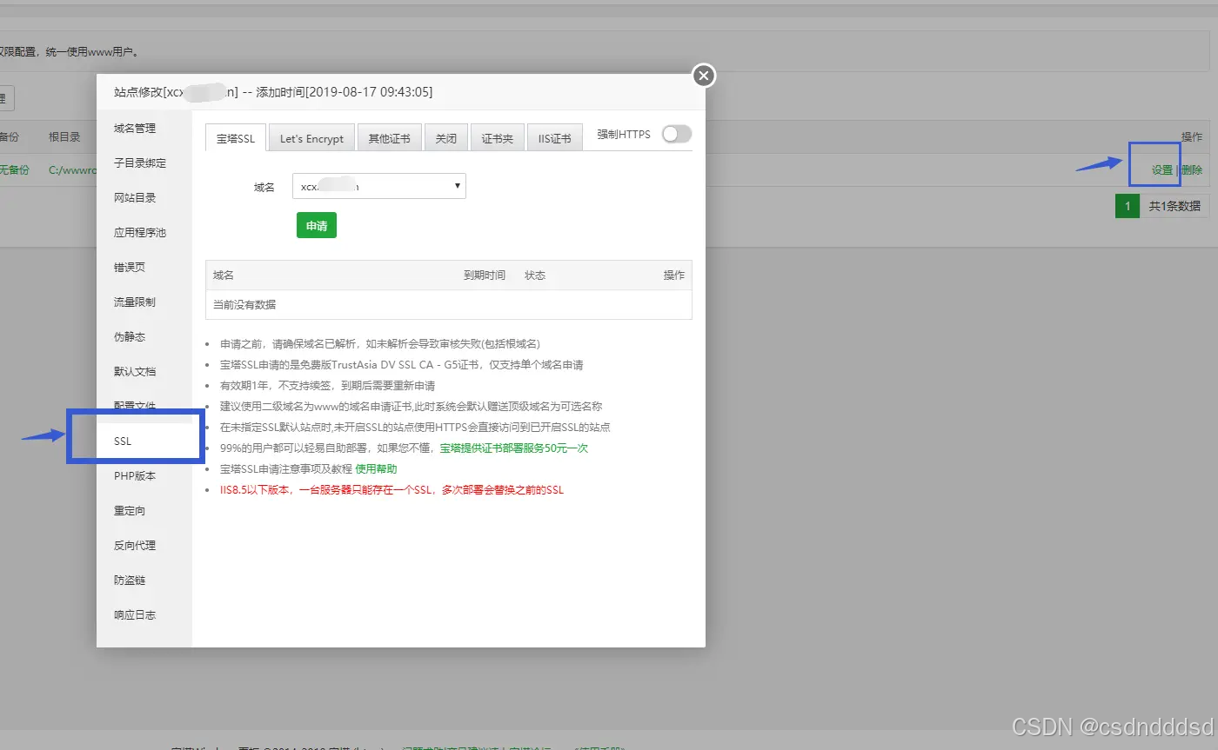Open the 其他证书 tab
1218x750 pixels.
389,138
